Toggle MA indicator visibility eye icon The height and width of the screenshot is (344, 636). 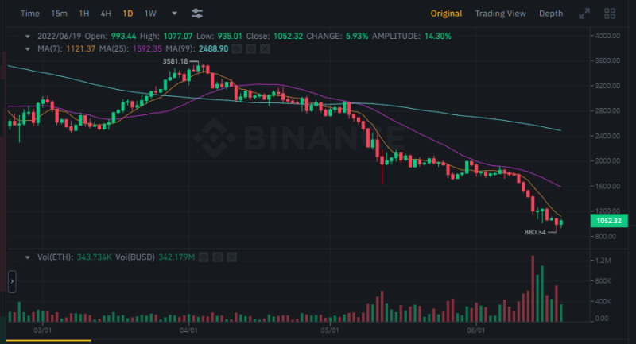[237, 49]
